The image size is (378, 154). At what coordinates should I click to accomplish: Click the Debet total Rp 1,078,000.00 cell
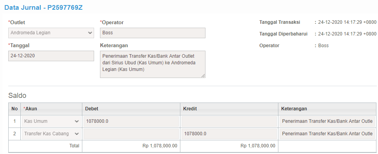[x=131, y=146]
